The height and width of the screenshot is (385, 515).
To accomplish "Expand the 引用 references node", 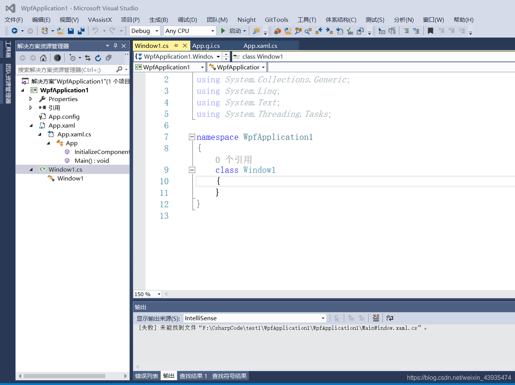I will pos(31,108).
